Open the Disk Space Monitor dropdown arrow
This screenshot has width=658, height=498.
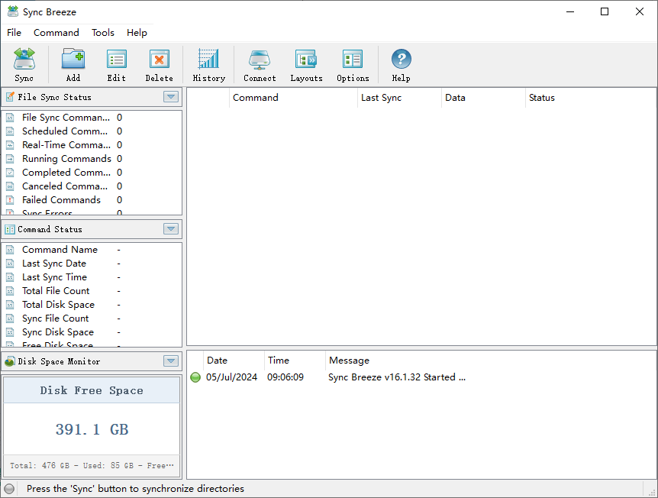(171, 361)
